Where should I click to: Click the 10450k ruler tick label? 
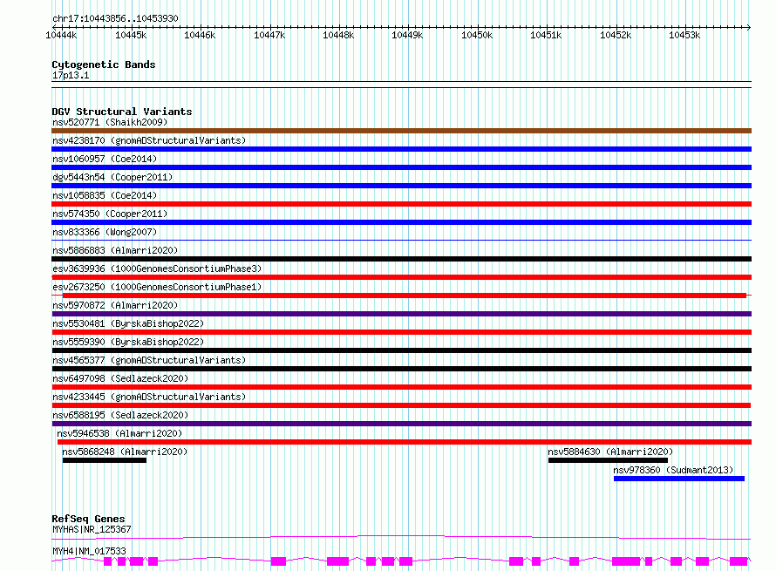[x=477, y=35]
